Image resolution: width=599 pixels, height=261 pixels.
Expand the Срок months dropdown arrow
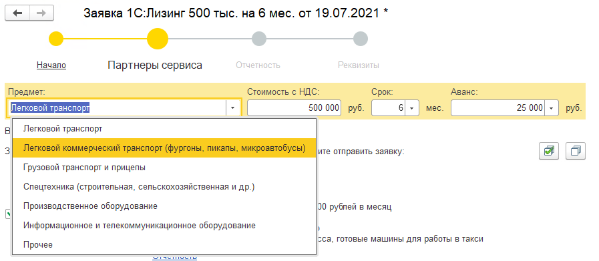[x=412, y=108]
